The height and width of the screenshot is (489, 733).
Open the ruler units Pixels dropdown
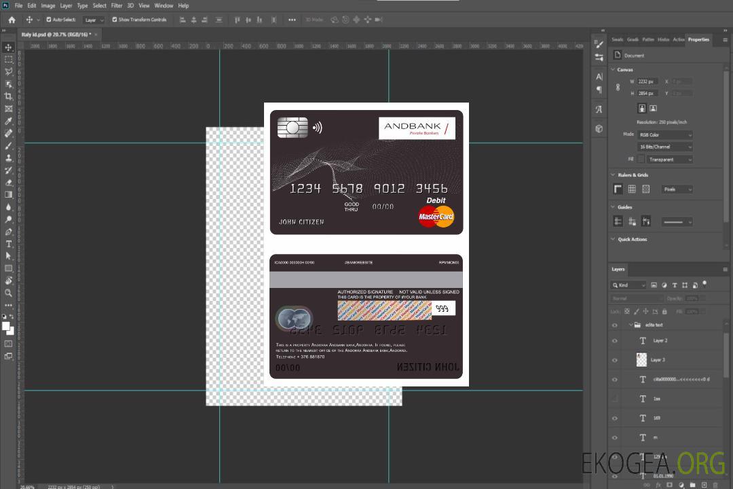click(677, 189)
